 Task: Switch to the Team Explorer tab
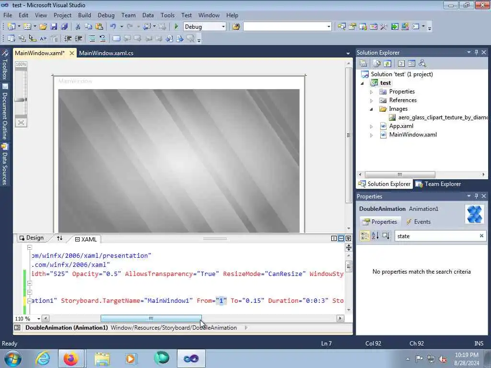(438, 184)
